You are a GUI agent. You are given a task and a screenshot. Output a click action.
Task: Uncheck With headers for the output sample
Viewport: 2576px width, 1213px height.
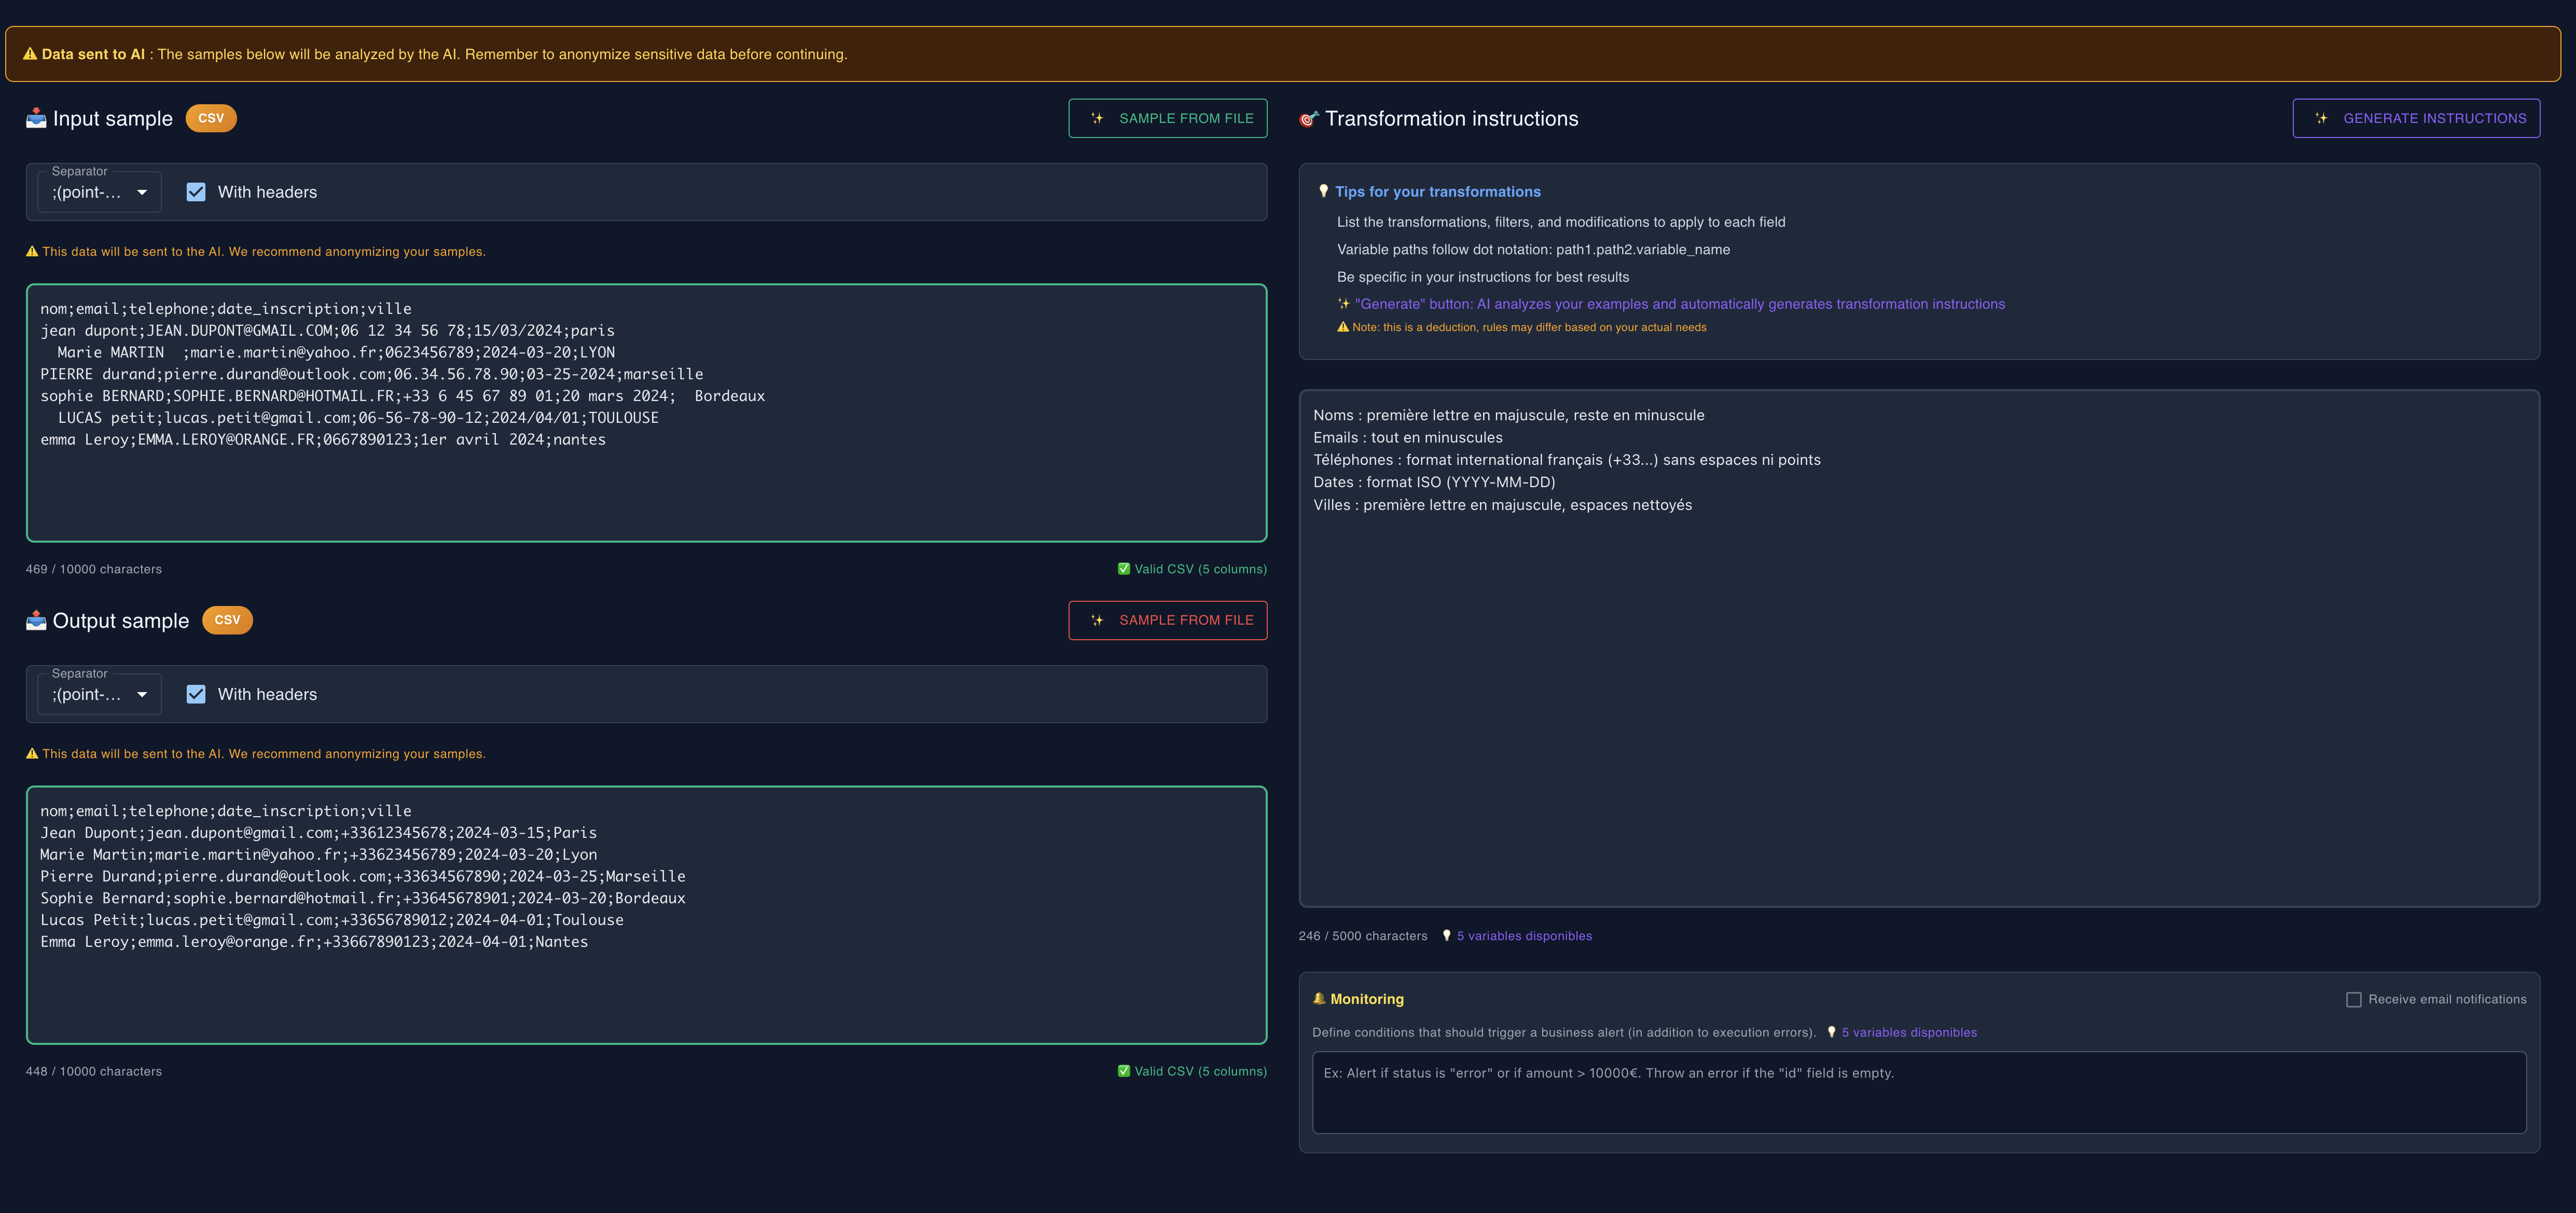pos(196,693)
